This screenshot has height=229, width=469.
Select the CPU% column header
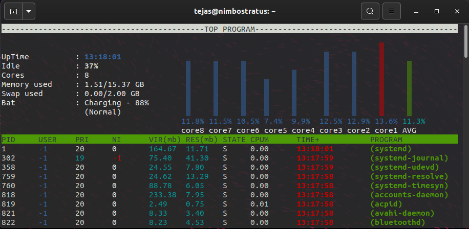click(x=260, y=140)
